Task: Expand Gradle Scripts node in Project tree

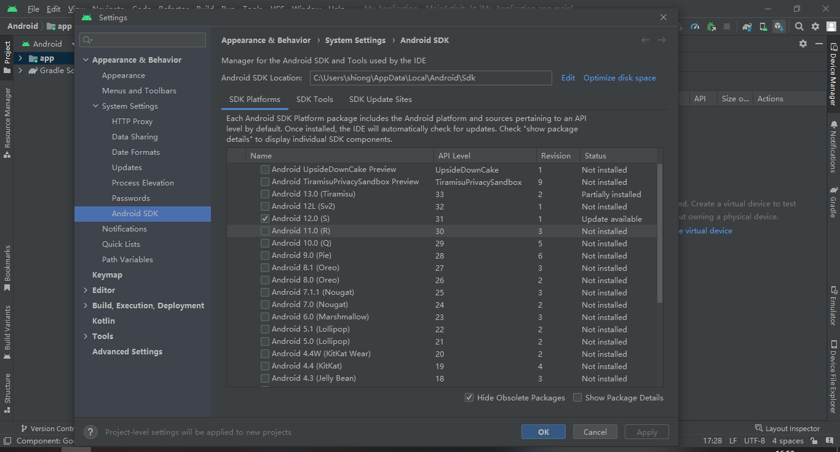Action: (20, 71)
